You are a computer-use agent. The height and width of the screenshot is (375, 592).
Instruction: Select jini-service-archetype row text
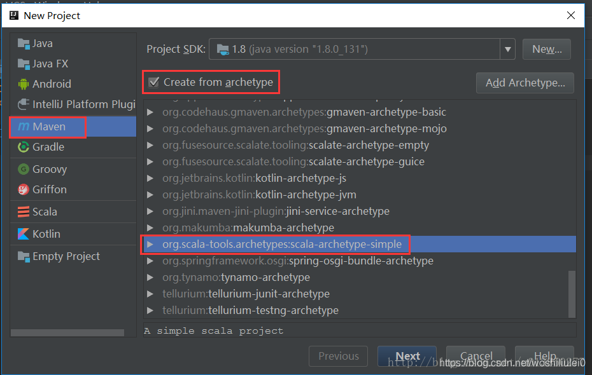[x=276, y=212]
